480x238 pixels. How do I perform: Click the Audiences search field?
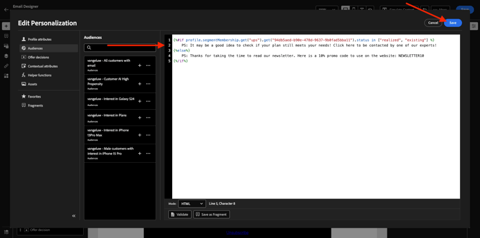coord(120,48)
